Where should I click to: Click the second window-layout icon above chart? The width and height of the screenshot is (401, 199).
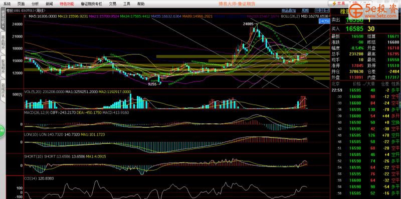pos(322,10)
